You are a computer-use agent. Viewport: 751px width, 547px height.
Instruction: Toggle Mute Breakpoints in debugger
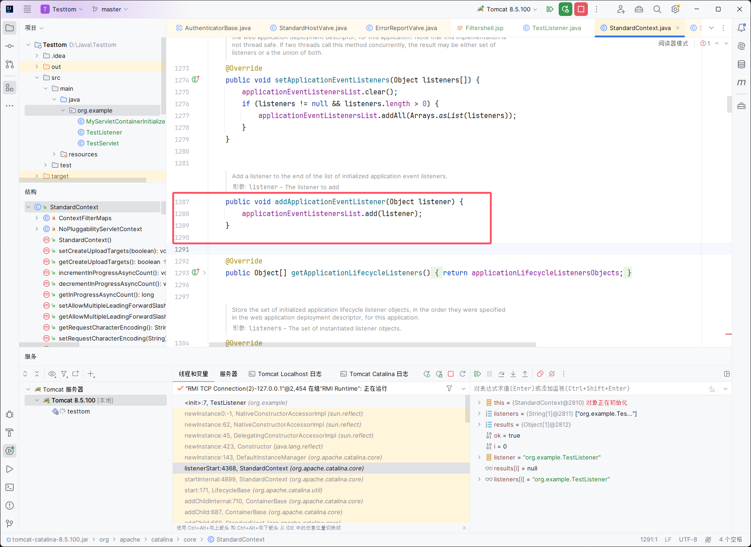point(552,374)
